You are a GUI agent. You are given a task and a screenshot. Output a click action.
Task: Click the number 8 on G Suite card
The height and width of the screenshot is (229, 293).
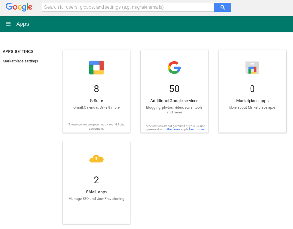[x=96, y=89]
